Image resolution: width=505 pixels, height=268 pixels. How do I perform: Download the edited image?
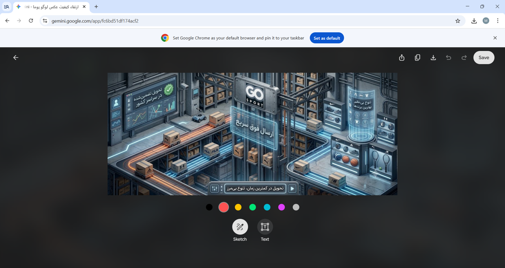pyautogui.click(x=433, y=58)
